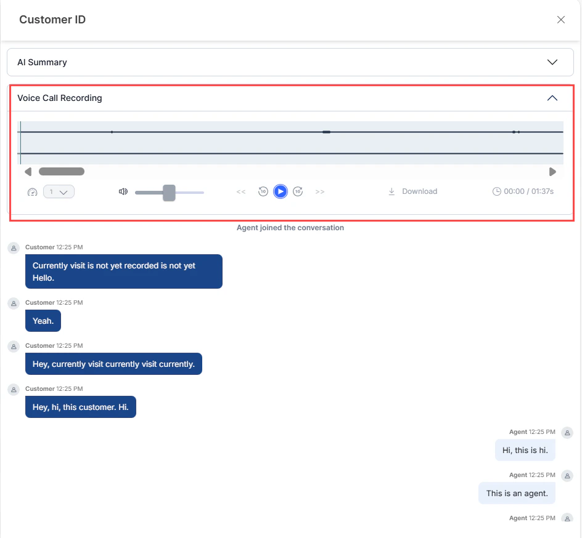Select the playback speed speedometer icon
Screen dimensions: 582x538
32,191
